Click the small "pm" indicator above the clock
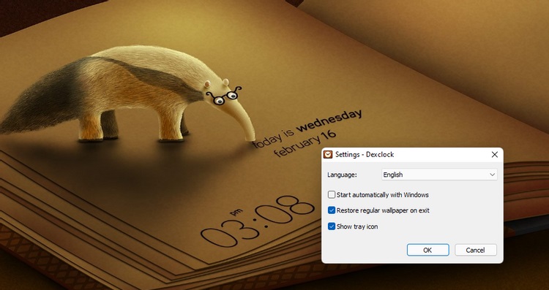The height and width of the screenshot is (290, 549). pyautogui.click(x=234, y=212)
